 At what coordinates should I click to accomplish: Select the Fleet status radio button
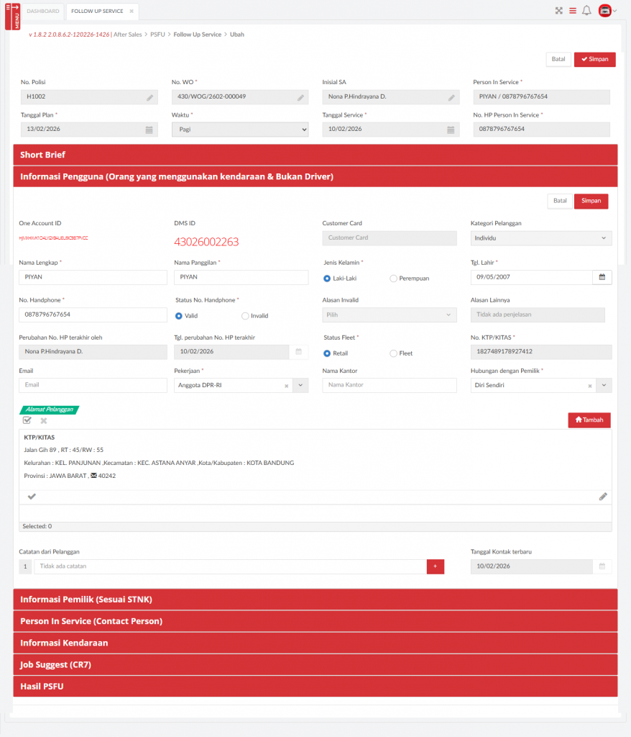click(393, 353)
